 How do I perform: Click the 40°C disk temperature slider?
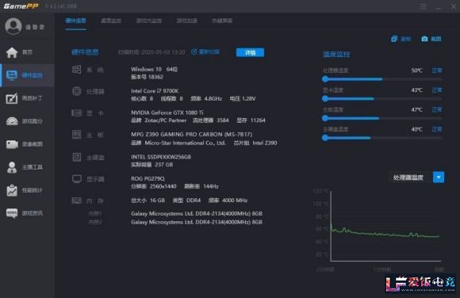(x=382, y=138)
